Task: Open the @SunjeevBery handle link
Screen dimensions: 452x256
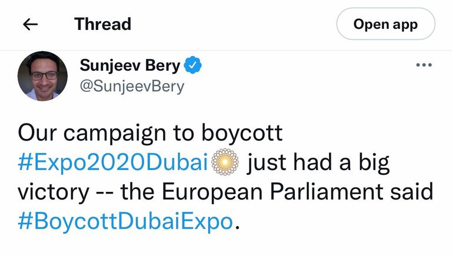Action: (132, 87)
